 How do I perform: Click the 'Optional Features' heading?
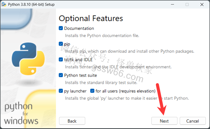click(x=91, y=18)
